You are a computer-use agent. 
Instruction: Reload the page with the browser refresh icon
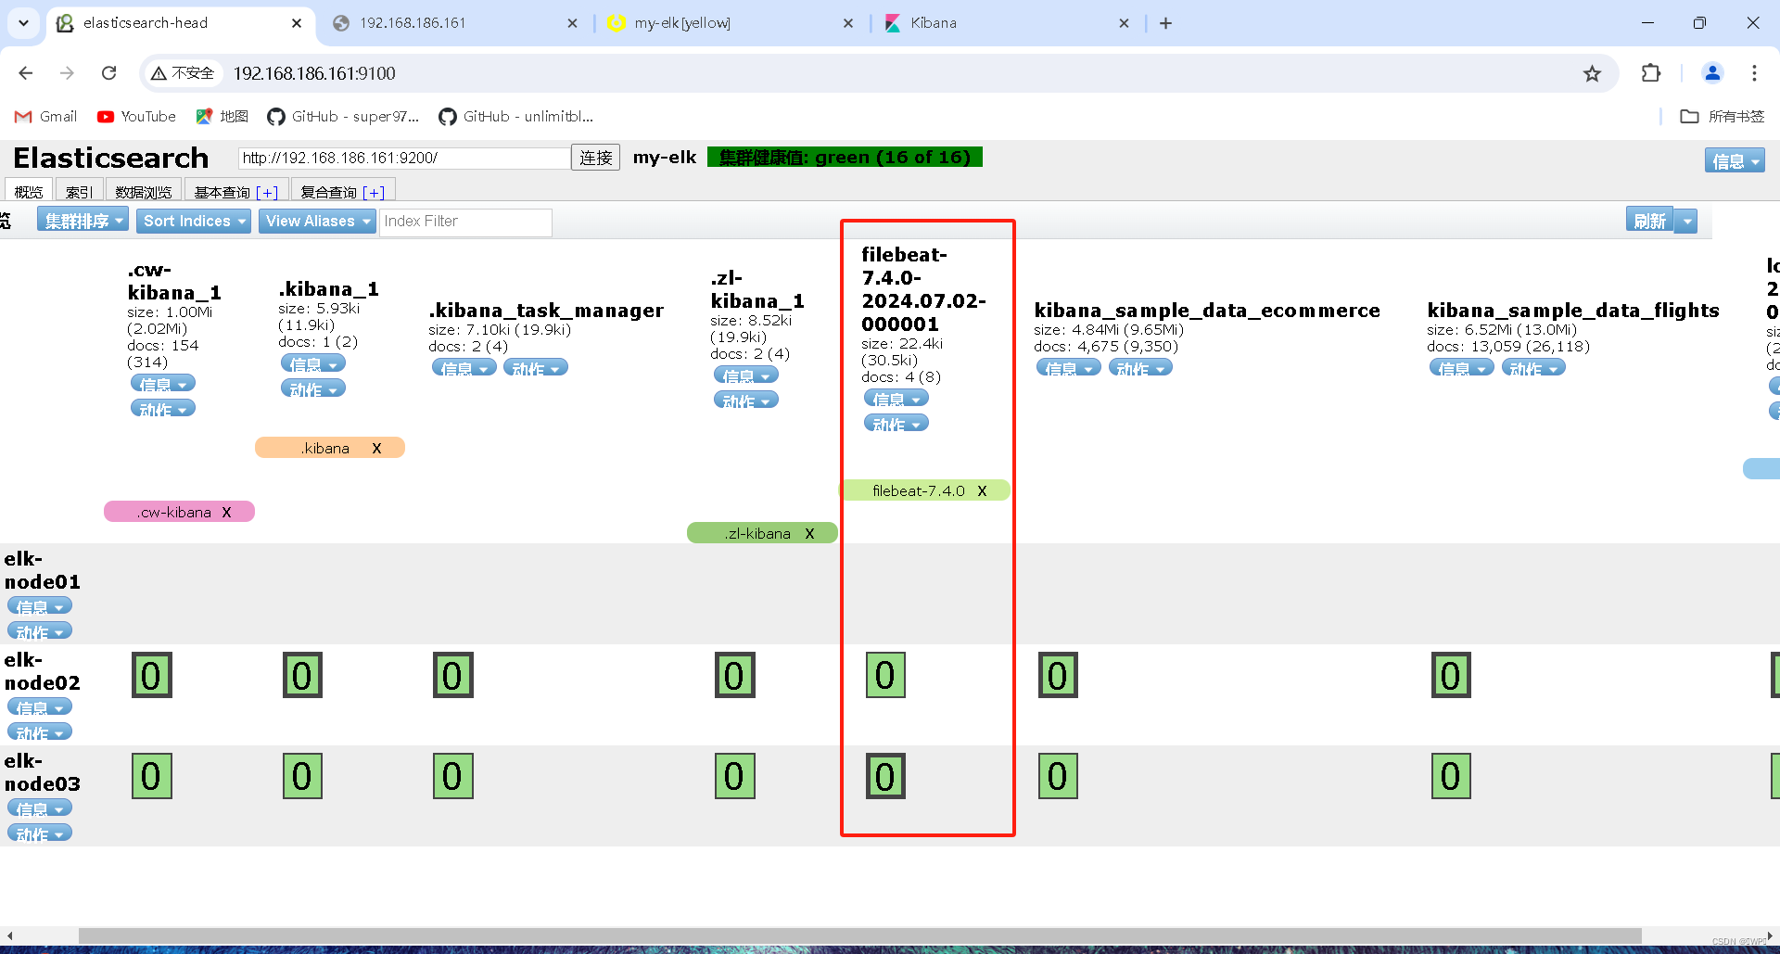tap(108, 73)
